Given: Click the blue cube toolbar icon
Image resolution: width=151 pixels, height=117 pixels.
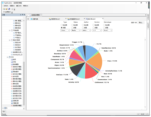Looking at the screenshot, I should coord(9,9).
